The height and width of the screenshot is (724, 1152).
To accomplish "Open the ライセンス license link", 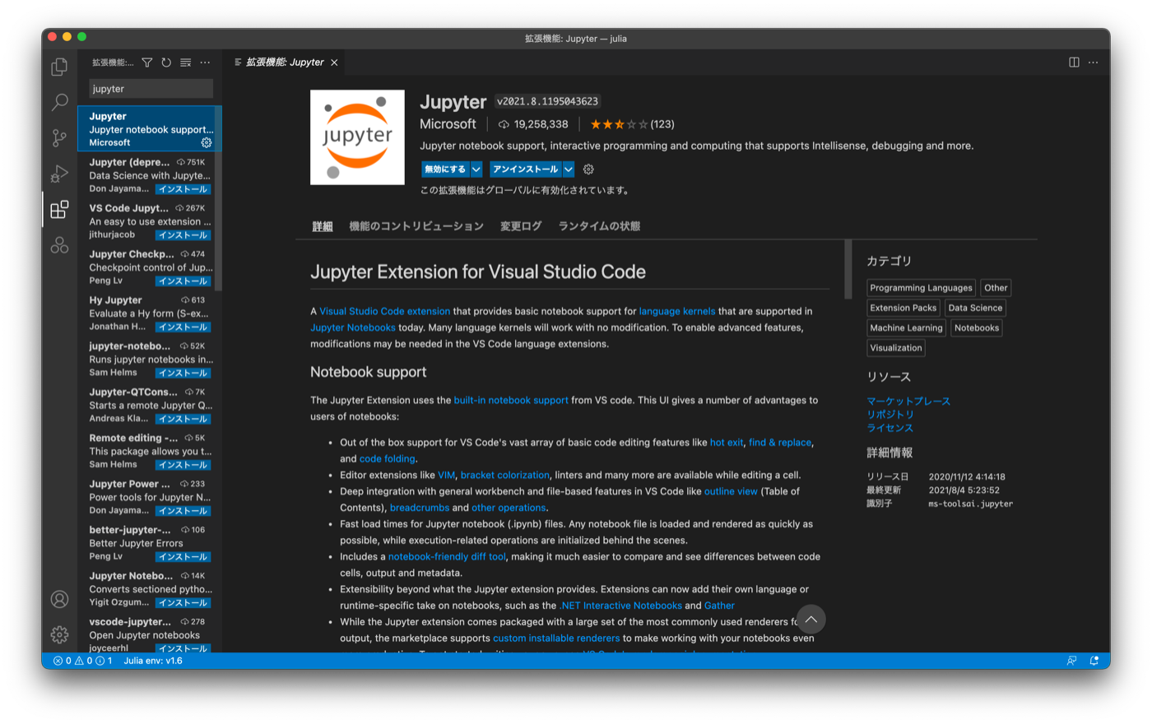I will click(x=890, y=428).
